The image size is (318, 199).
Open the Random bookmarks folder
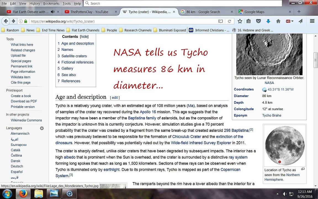pyautogui.click(x=10, y=30)
